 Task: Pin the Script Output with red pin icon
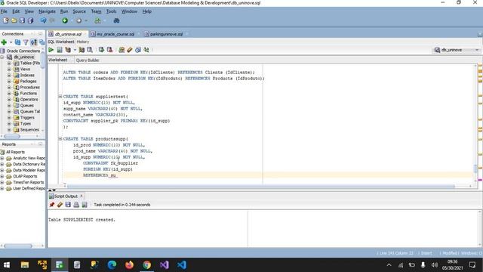pyautogui.click(x=52, y=205)
